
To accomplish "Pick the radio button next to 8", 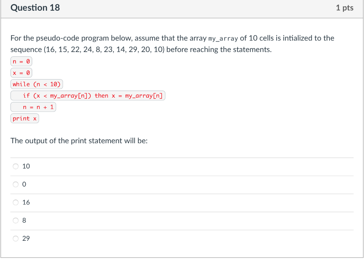I will click(16, 220).
